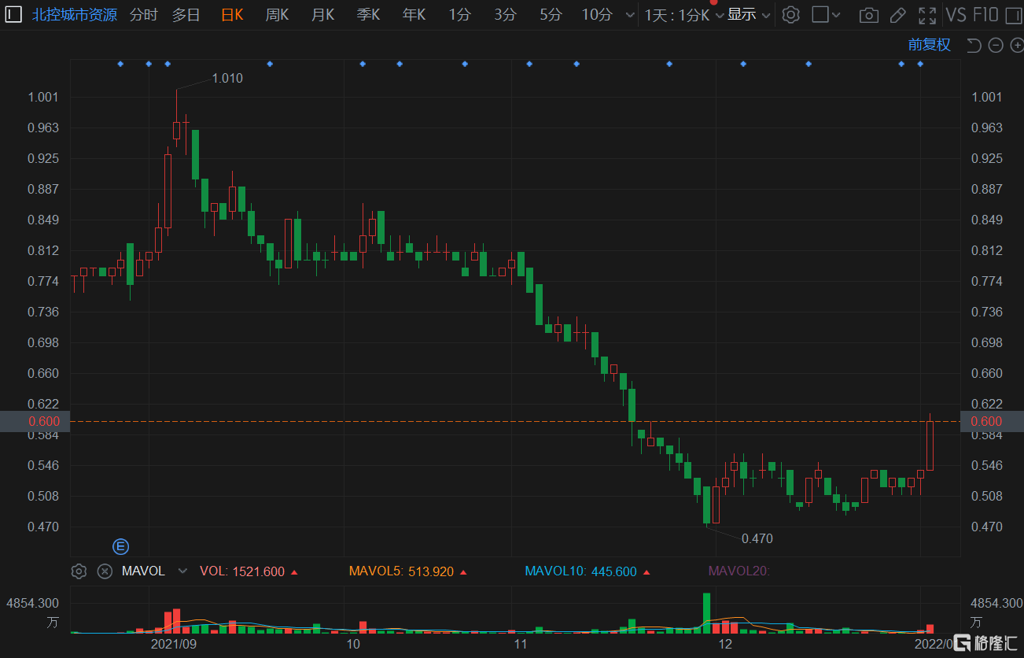This screenshot has width=1024, height=658.
Task: Click the VS compare button
Action: (x=956, y=15)
